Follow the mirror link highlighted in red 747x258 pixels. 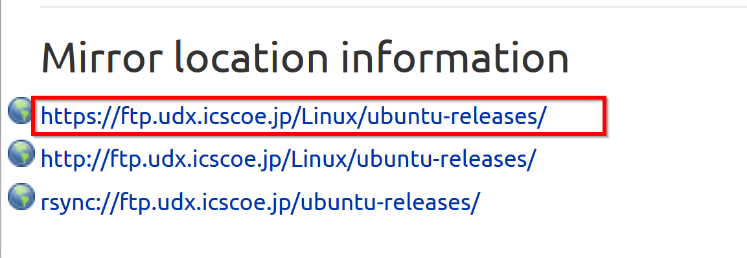click(x=292, y=116)
